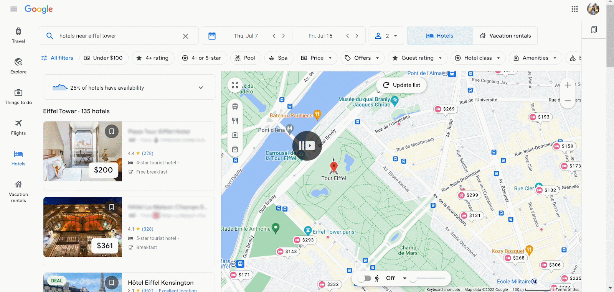
Task: Collapse the map with fullscreen exit icon
Action: tap(235, 85)
